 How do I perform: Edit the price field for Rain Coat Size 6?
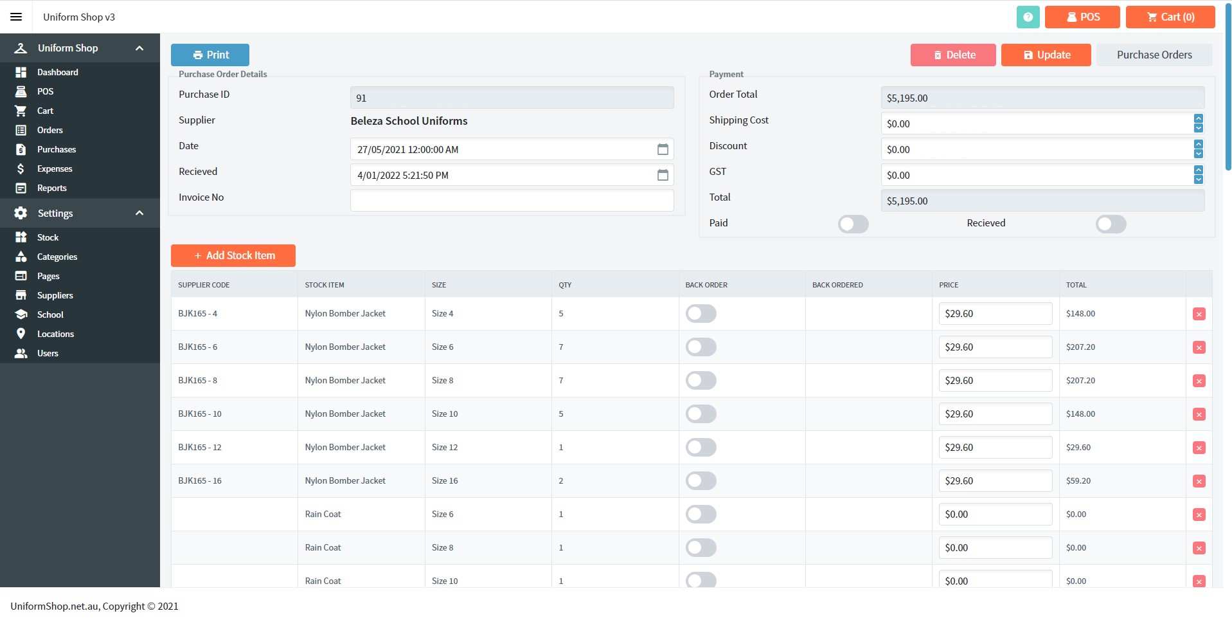coord(995,515)
